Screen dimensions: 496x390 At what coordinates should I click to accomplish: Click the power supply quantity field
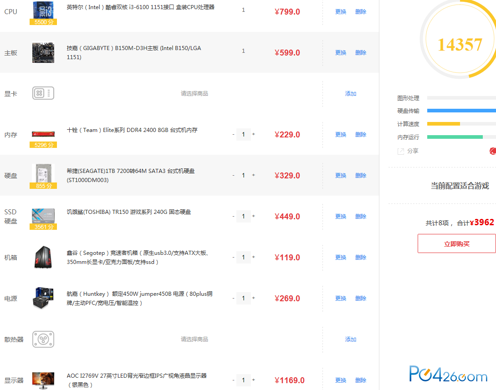pos(244,298)
